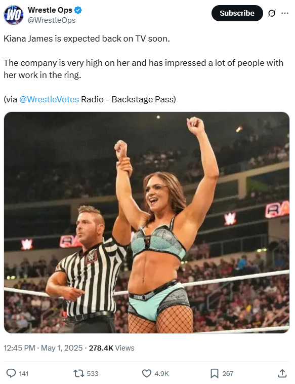Open the Wrestle Ops display name
This screenshot has width=295, height=384.
click(x=50, y=10)
